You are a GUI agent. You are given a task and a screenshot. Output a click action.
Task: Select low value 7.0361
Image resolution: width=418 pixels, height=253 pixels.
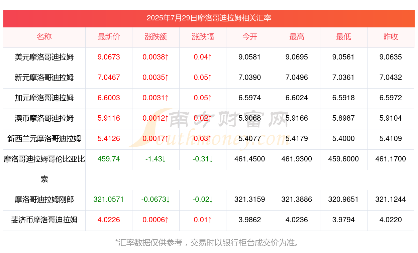point(344,78)
